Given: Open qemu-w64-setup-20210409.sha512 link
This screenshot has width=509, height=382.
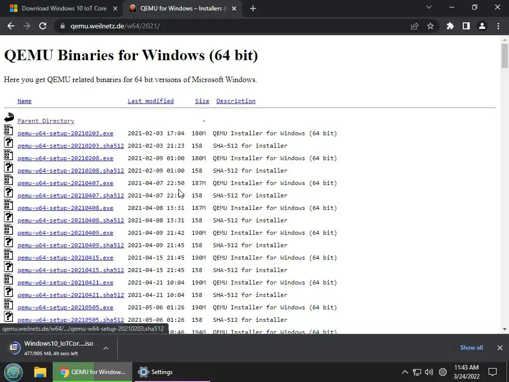Looking at the screenshot, I should (71, 245).
